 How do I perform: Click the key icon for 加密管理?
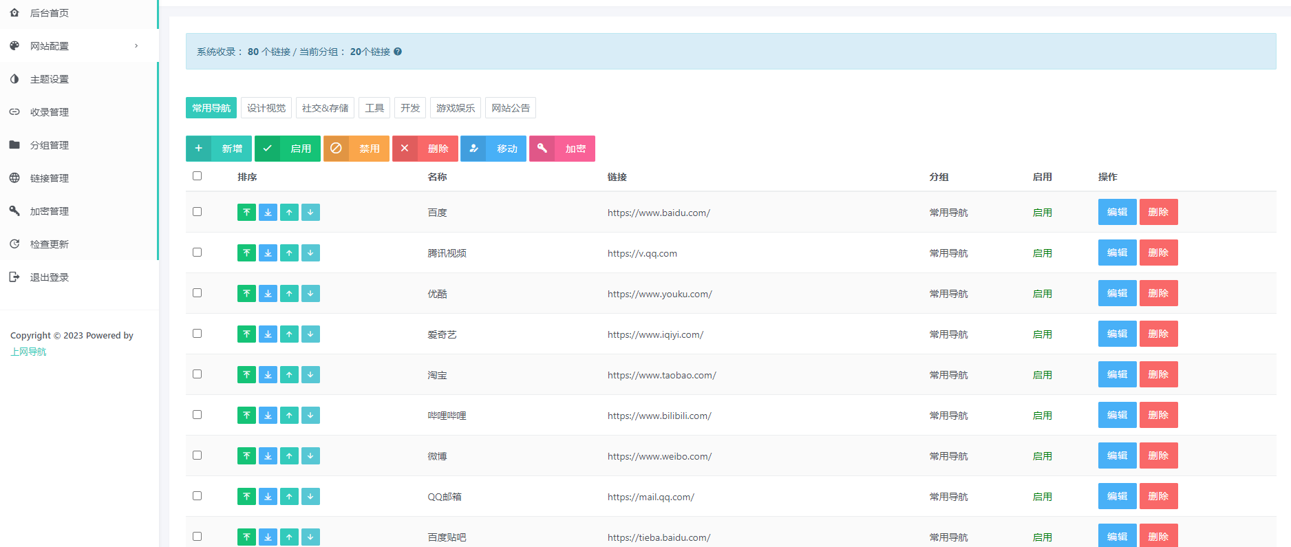point(14,211)
